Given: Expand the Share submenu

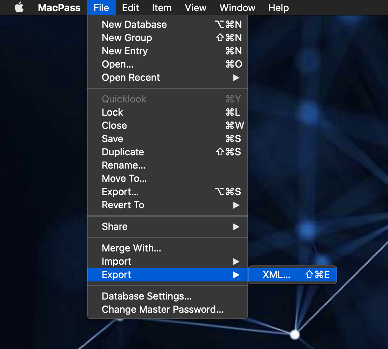Looking at the screenshot, I should [115, 226].
